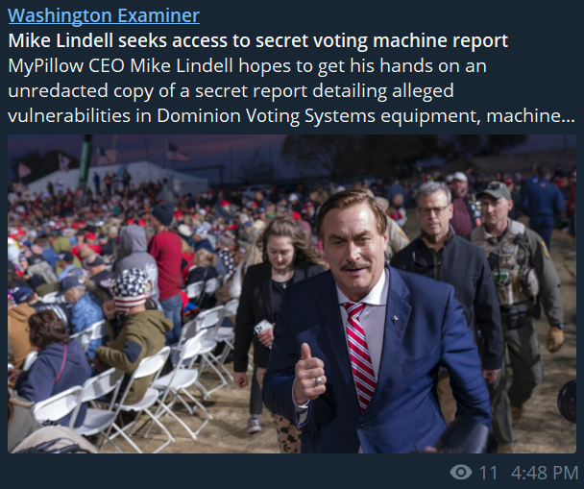Open the article preview photo

click(292, 294)
